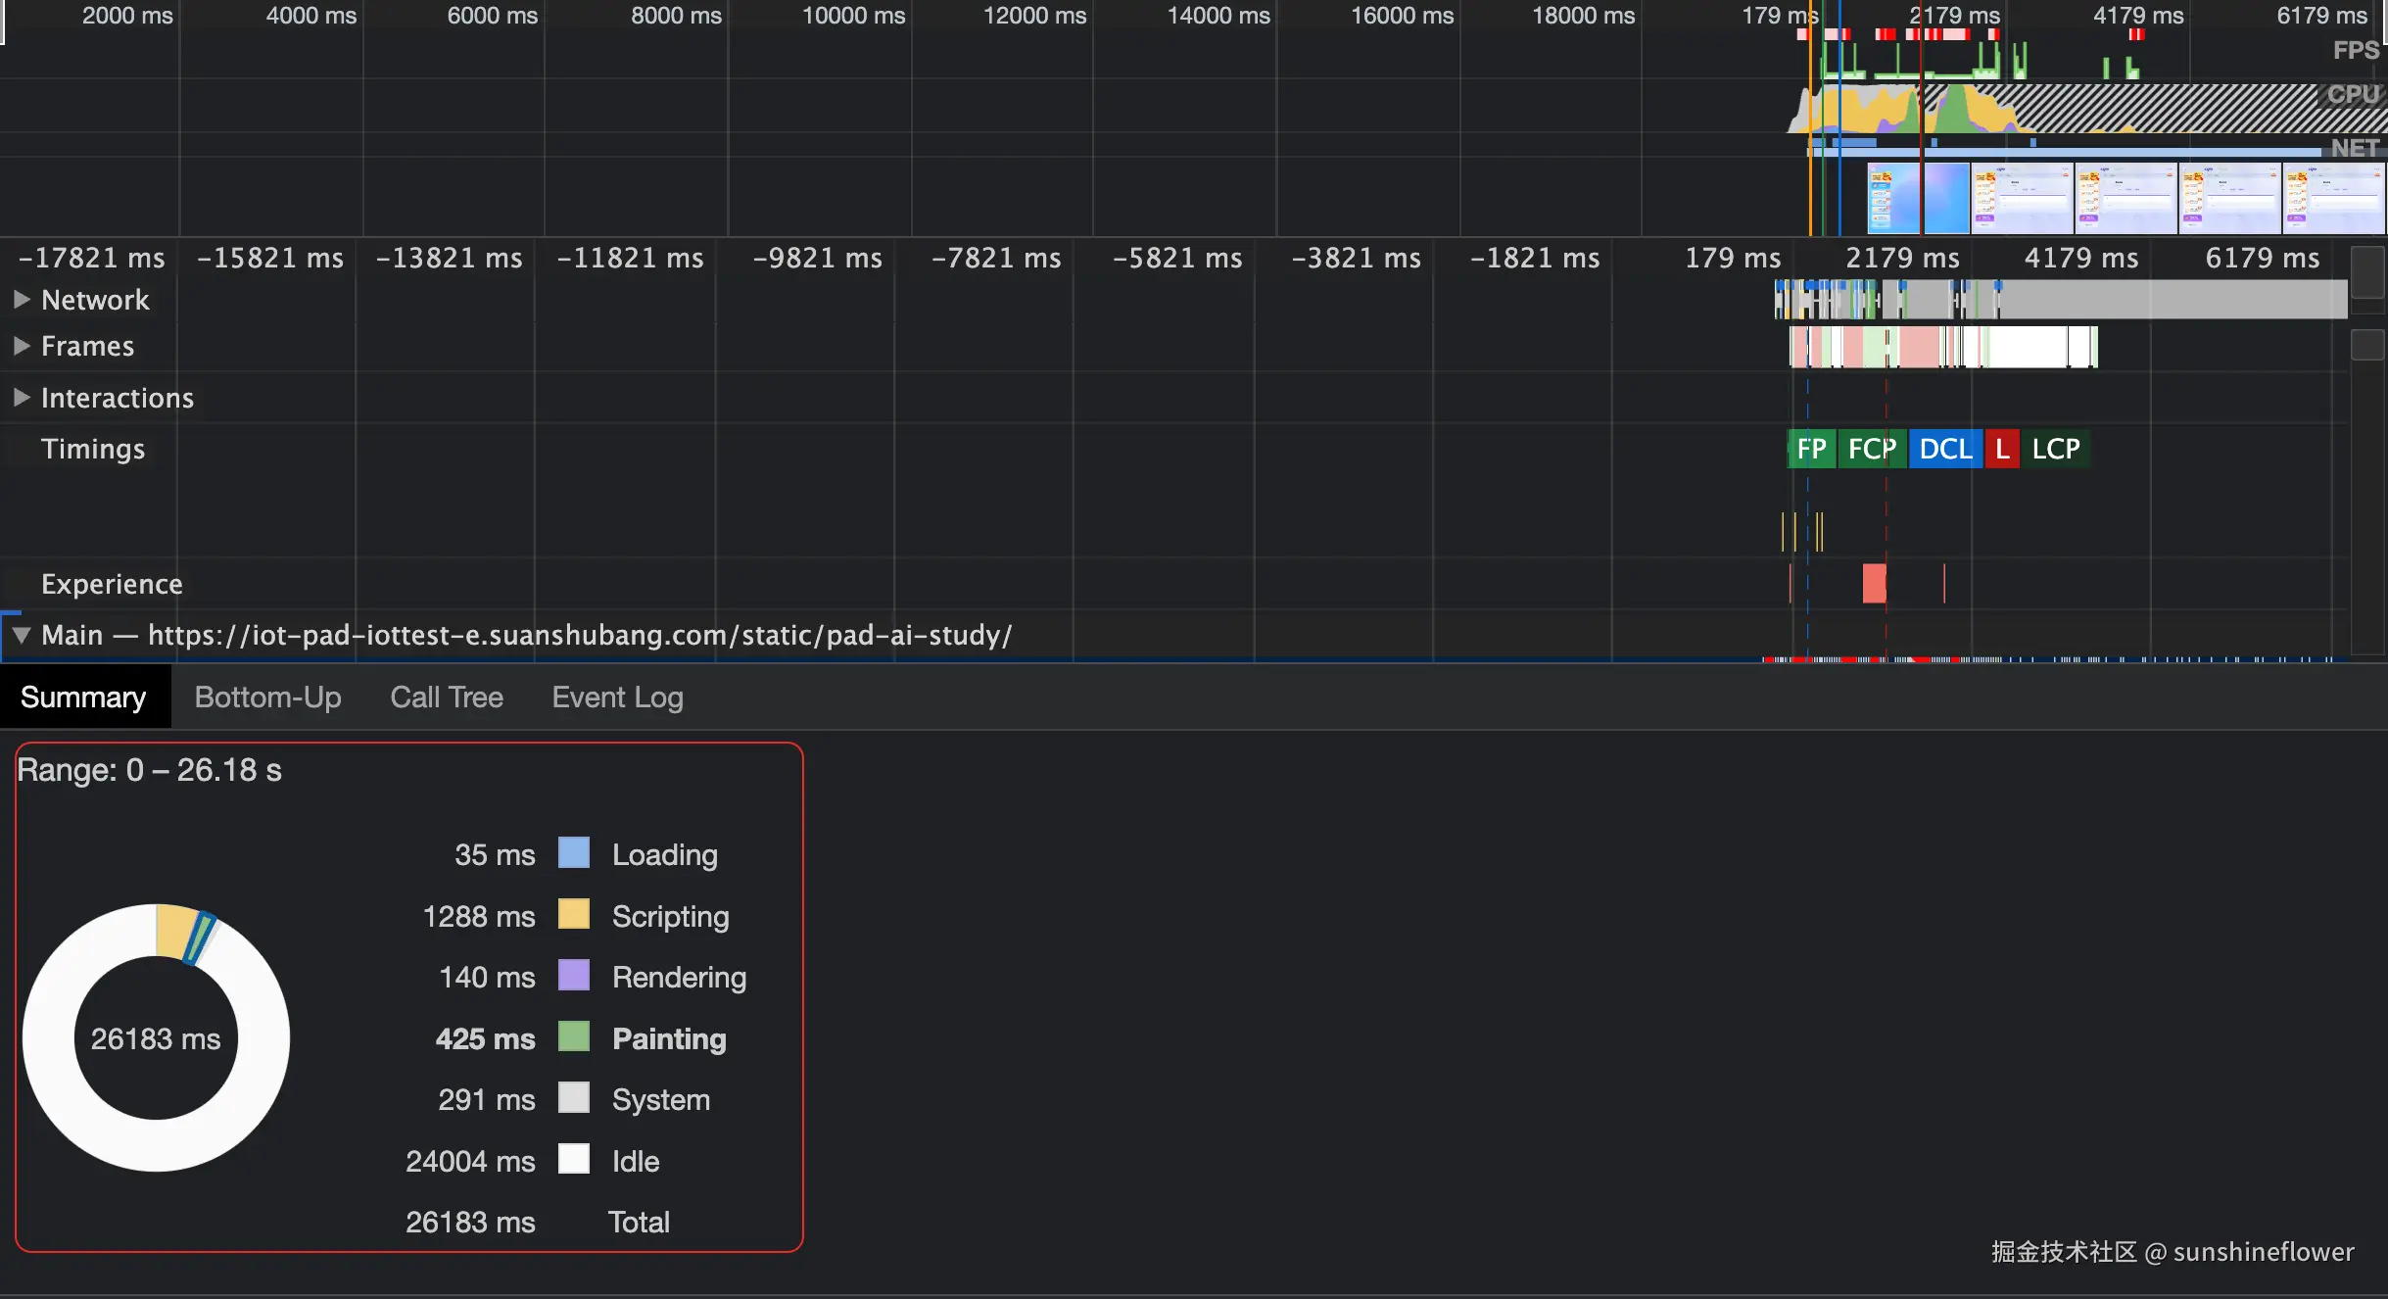2388x1299 pixels.
Task: Click the red layout shift block in Experience
Action: [x=1874, y=584]
